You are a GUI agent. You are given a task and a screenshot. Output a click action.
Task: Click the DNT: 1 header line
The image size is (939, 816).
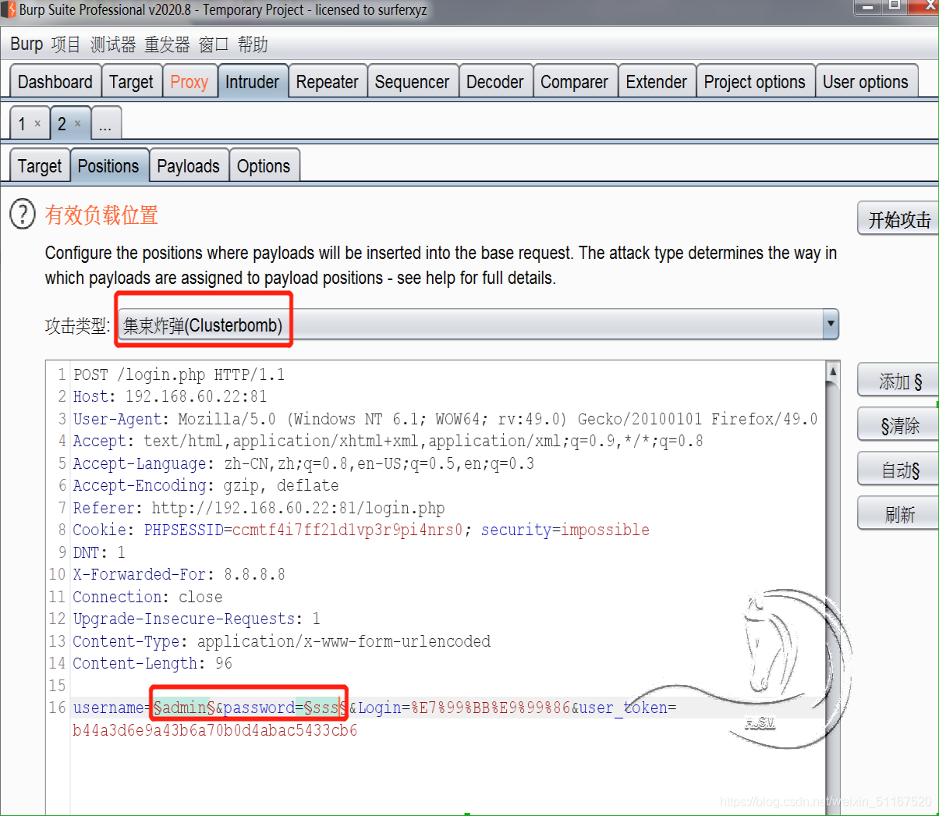(99, 552)
